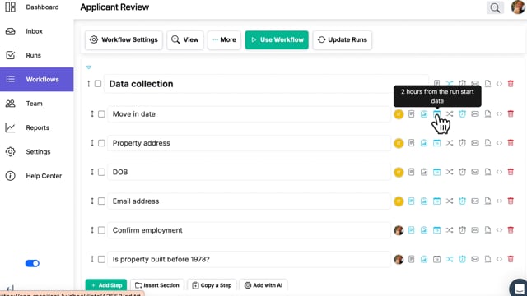Set due date for Confirm employment step
The image size is (527, 296).
coord(436,230)
